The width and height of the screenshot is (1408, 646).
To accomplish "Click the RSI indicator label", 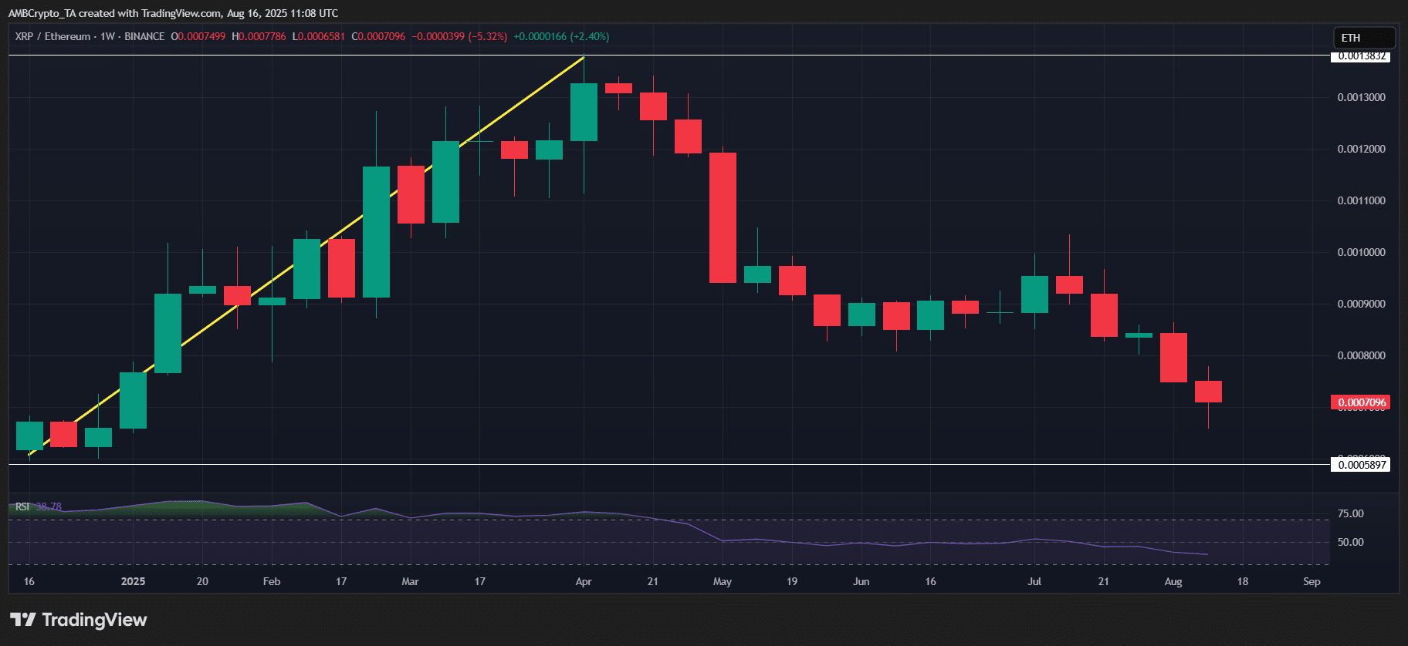I will (22, 506).
